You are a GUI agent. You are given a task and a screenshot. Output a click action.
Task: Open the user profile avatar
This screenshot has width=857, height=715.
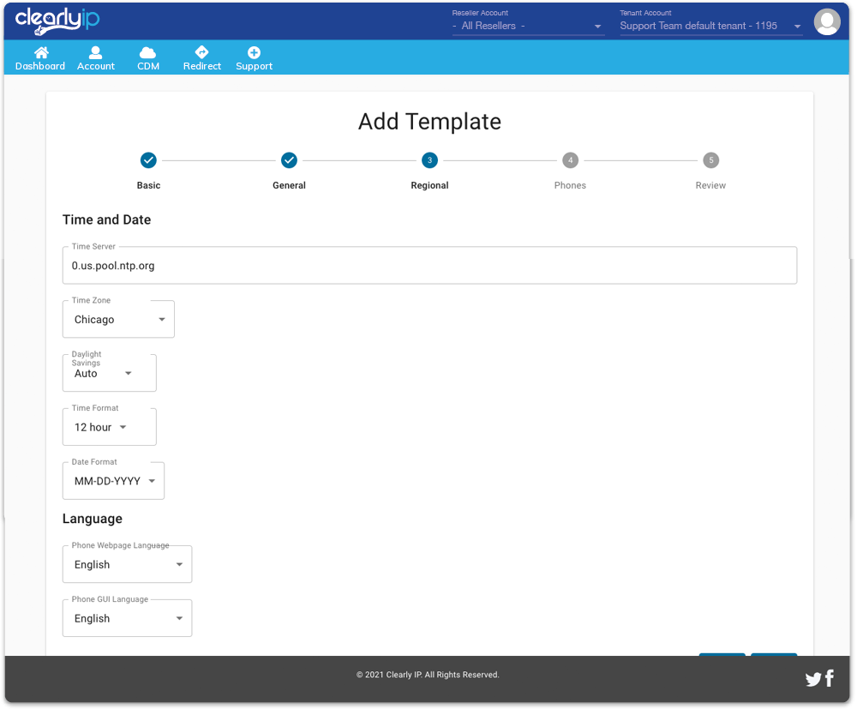point(827,22)
